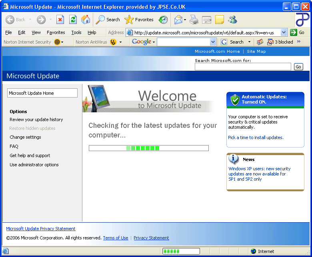312x257 pixels.
Task: Click the footer Privacy Statement link
Action: pos(151,238)
